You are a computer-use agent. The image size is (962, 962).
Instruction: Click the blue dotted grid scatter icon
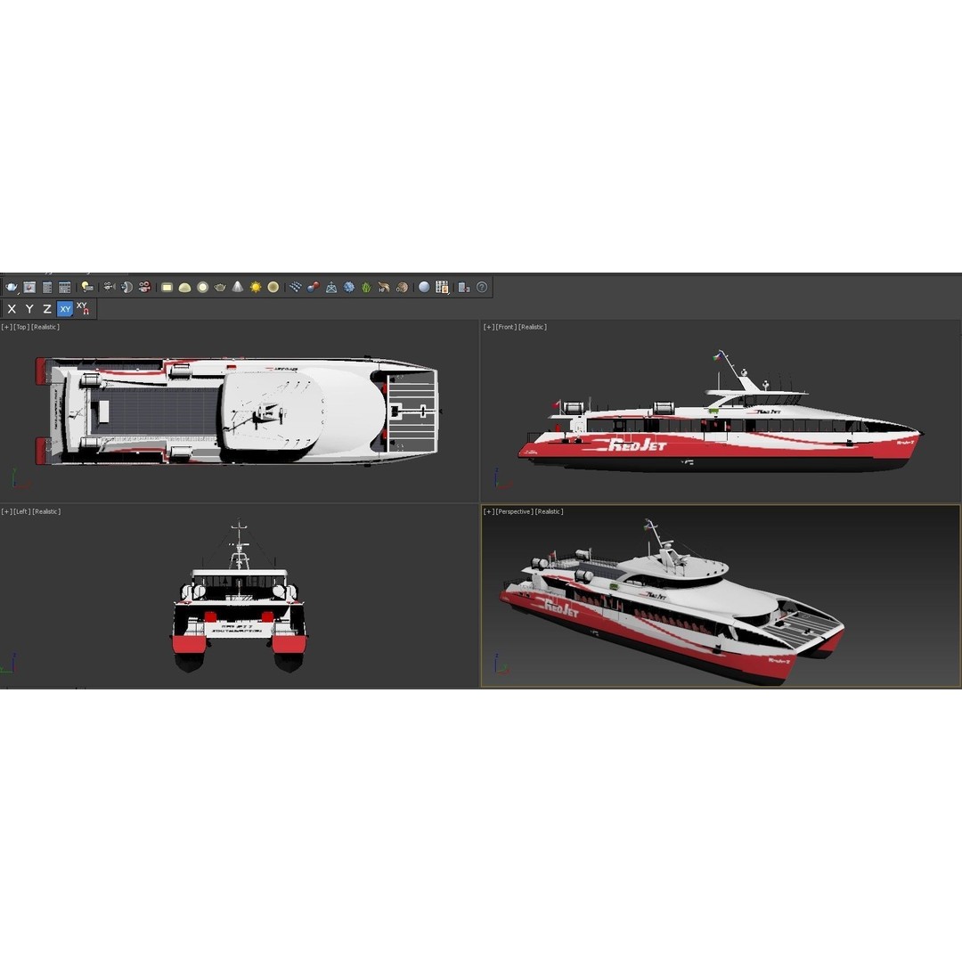coord(296,287)
